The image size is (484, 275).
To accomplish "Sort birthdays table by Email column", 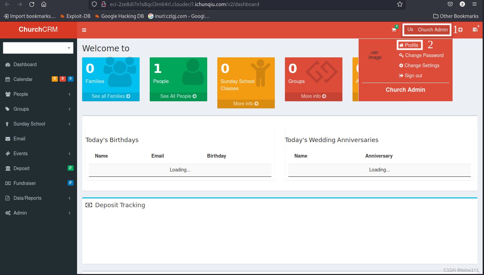I will point(158,156).
